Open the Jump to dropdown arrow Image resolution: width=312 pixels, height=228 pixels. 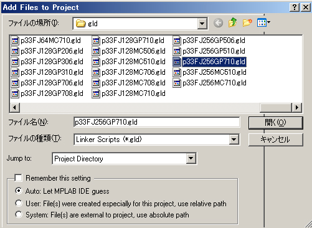(191, 159)
